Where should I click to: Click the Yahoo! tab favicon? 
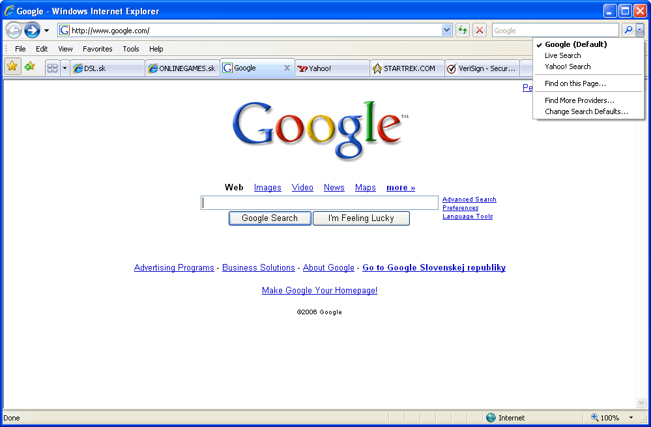point(302,68)
